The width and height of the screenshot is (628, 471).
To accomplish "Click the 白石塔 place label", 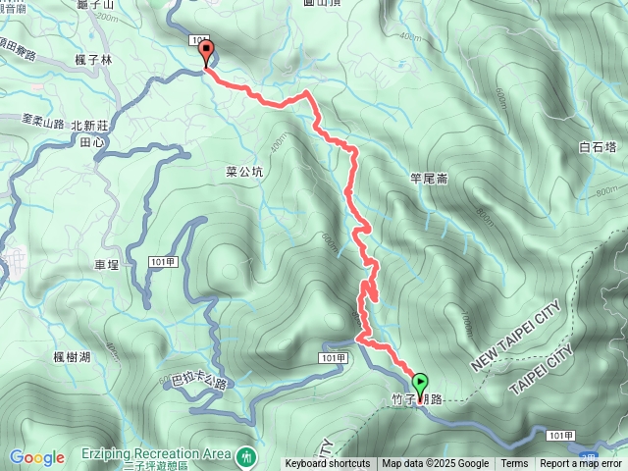I will click(598, 147).
